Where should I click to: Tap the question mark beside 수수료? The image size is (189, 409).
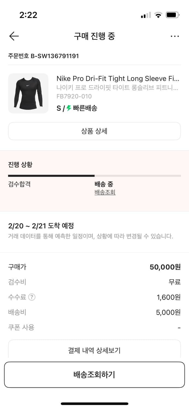(32, 297)
